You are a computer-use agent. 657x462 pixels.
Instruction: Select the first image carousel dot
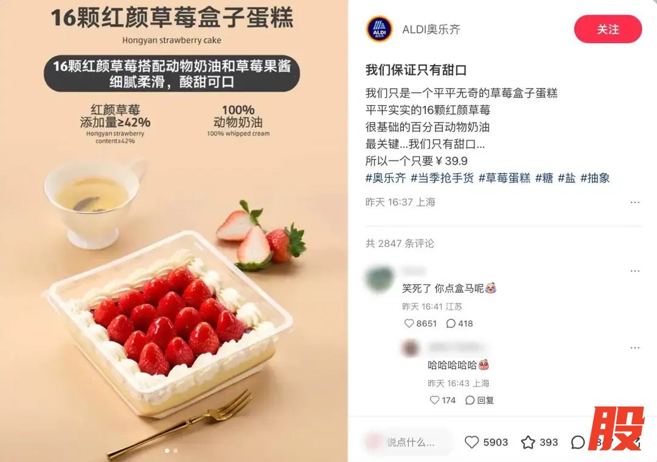pyautogui.click(x=167, y=450)
